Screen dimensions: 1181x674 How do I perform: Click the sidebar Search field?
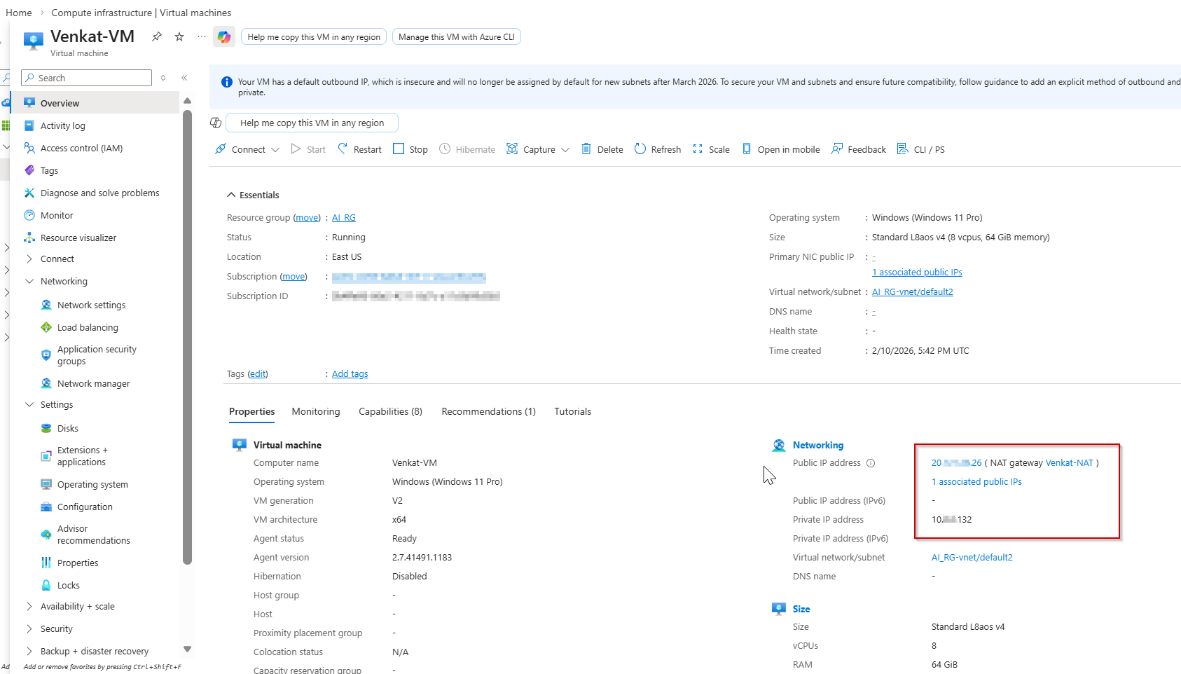[87, 78]
